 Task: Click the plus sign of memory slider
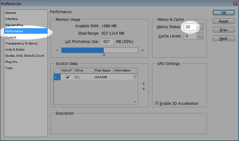point(142,50)
